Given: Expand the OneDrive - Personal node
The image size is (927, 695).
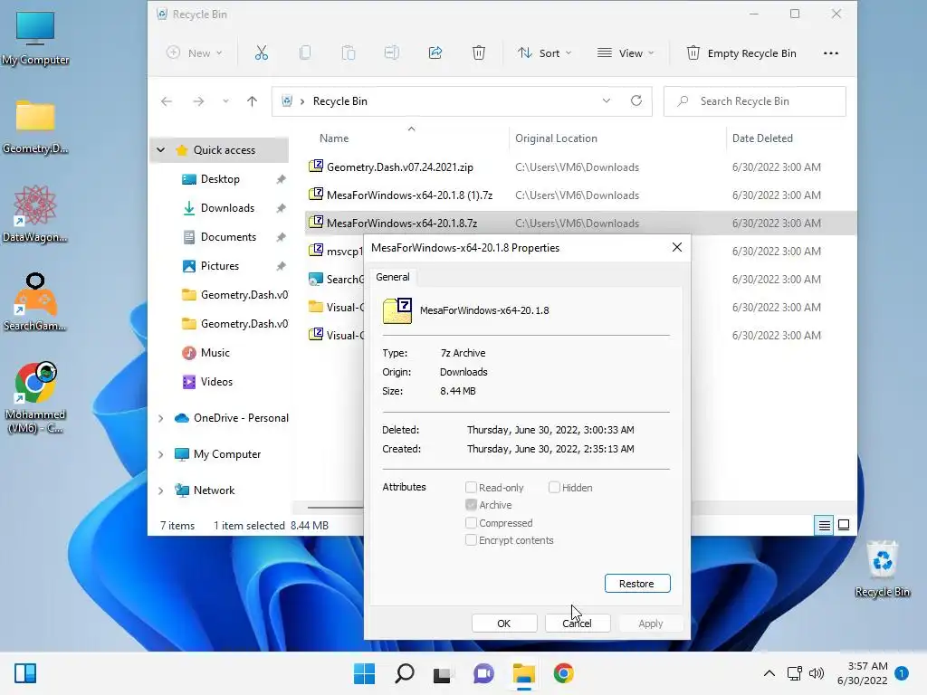Looking at the screenshot, I should point(161,418).
